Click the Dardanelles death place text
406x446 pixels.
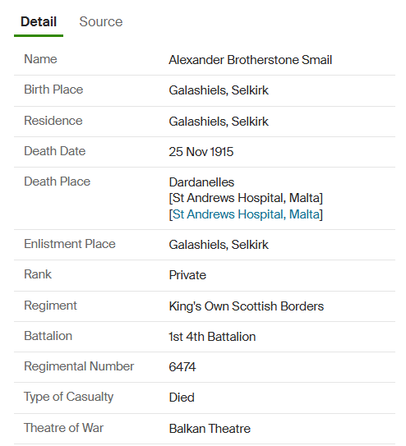(x=201, y=182)
